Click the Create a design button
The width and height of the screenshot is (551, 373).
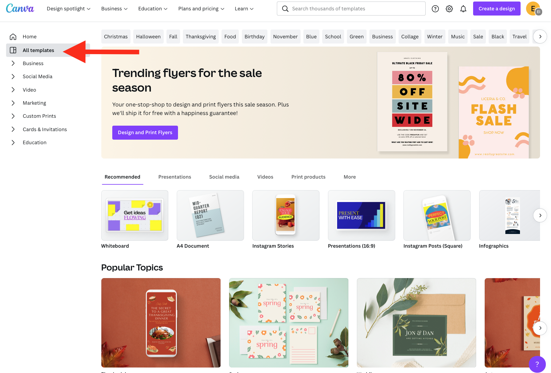[x=497, y=9]
